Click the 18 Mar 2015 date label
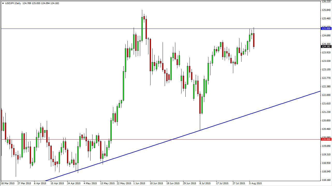Viewport: 332px width, 186px height. pyautogui.click(x=7, y=183)
